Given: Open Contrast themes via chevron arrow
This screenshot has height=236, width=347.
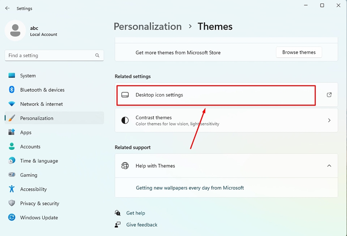Looking at the screenshot, I should pyautogui.click(x=329, y=120).
